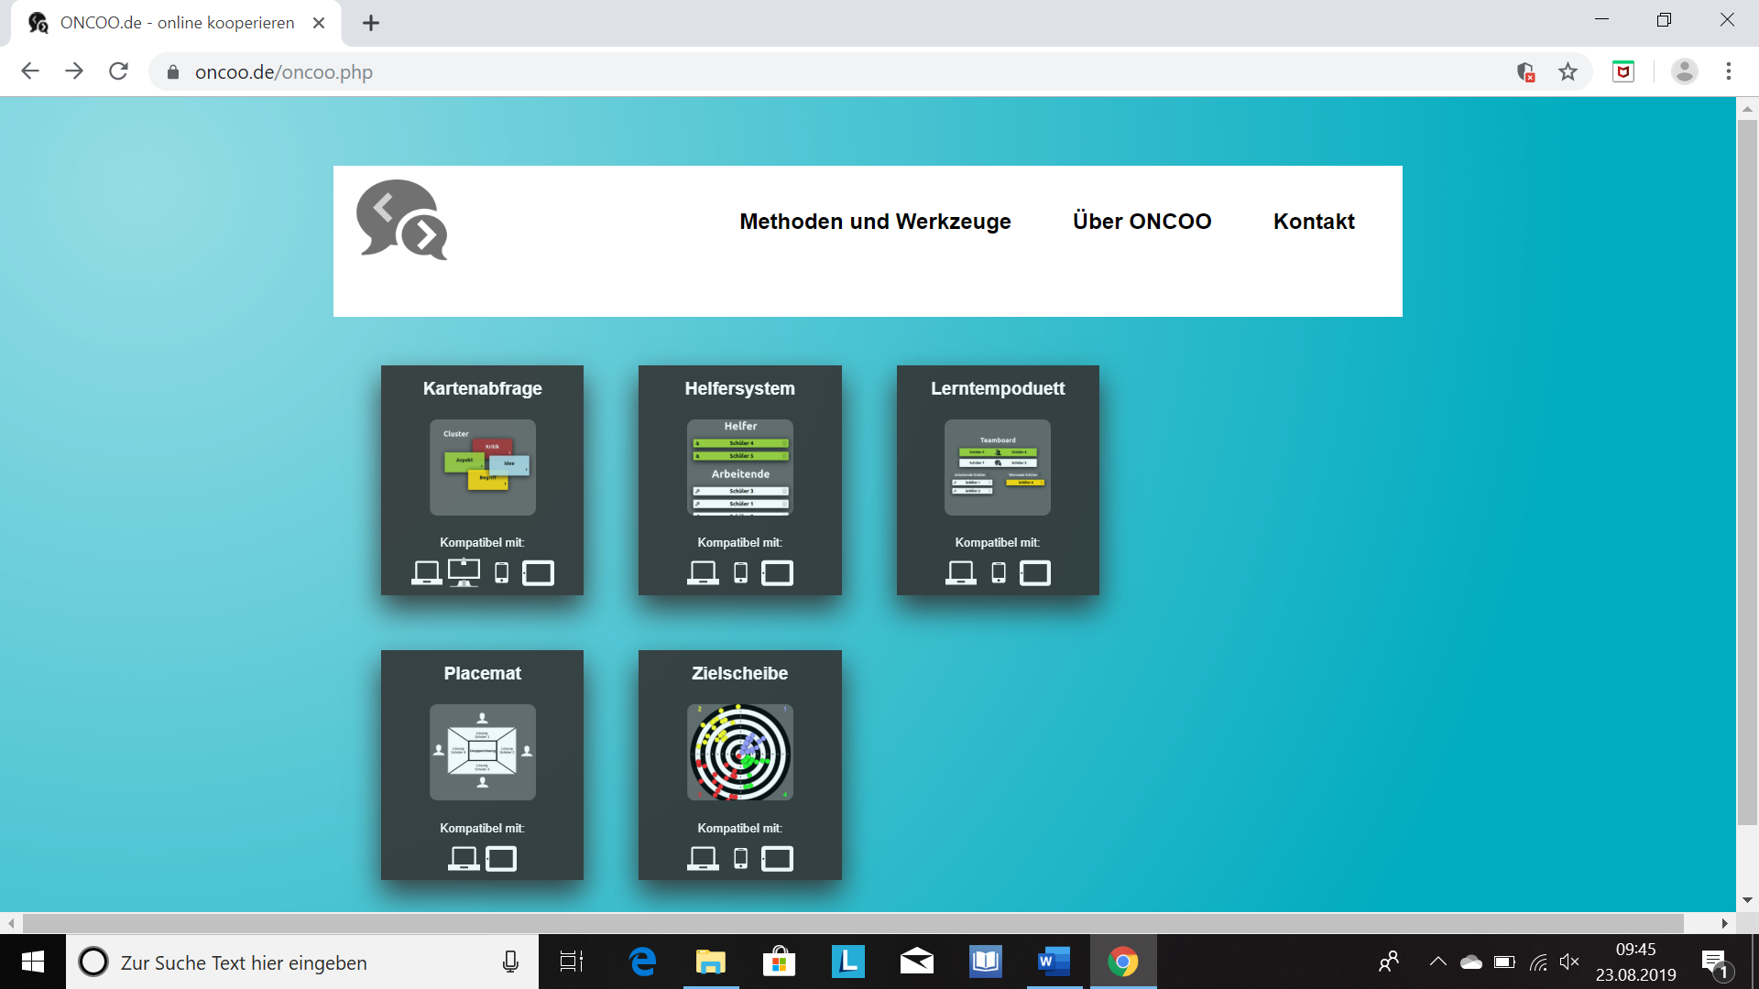Open the Über ONCOO page
This screenshot has width=1759, height=989.
point(1142,221)
